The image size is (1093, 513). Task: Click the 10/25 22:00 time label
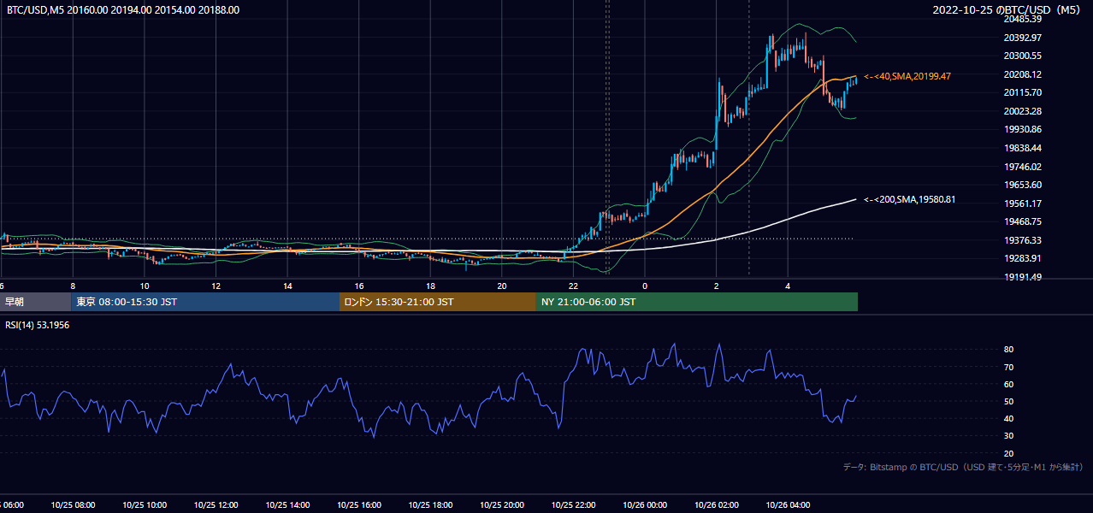tap(573, 505)
